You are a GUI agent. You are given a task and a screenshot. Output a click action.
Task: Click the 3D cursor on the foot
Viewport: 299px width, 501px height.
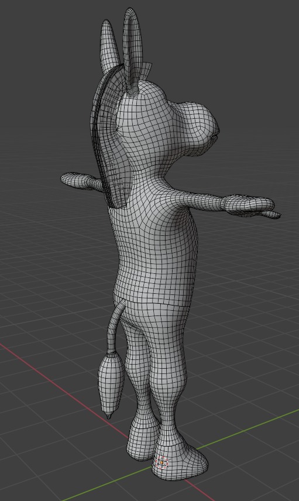(x=162, y=462)
